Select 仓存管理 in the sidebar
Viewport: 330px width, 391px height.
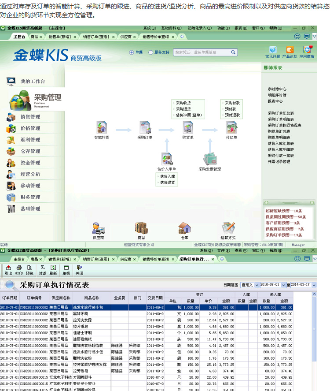coord(30,151)
